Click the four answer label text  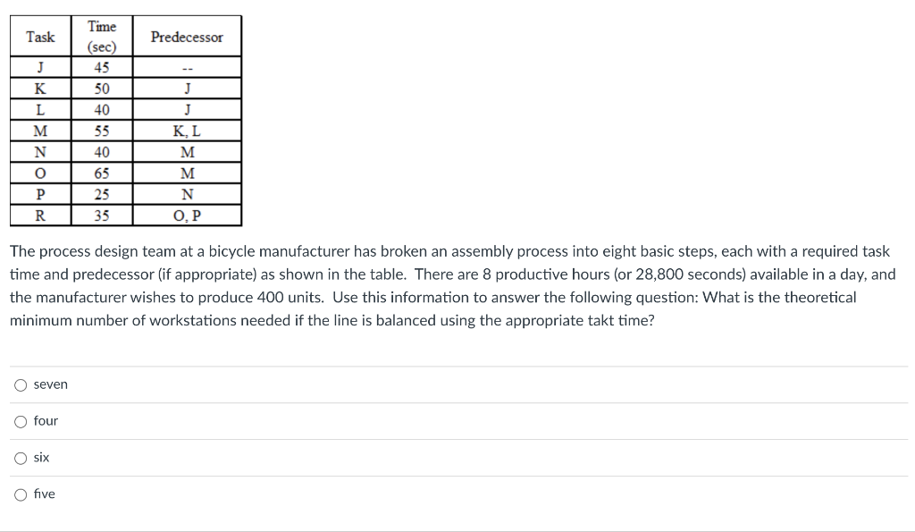click(x=45, y=420)
